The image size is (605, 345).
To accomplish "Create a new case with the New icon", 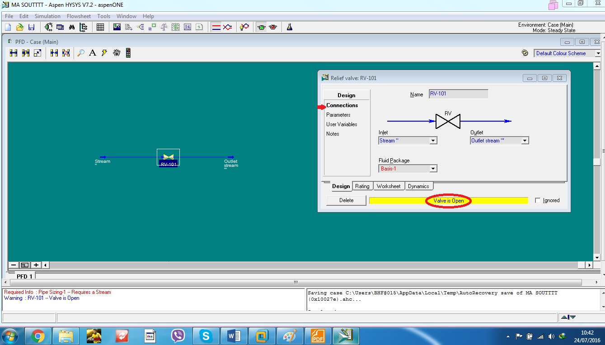I will 8,27.
